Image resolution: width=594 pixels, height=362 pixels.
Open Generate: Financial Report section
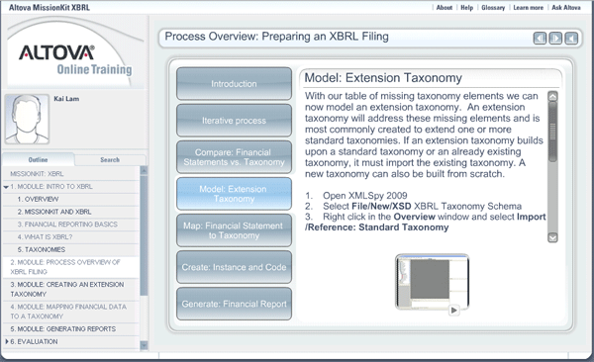[x=234, y=304]
